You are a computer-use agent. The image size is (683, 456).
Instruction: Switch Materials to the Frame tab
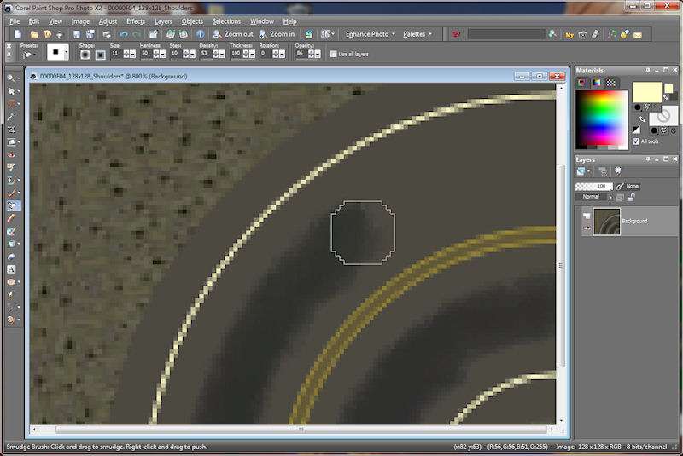(x=582, y=82)
